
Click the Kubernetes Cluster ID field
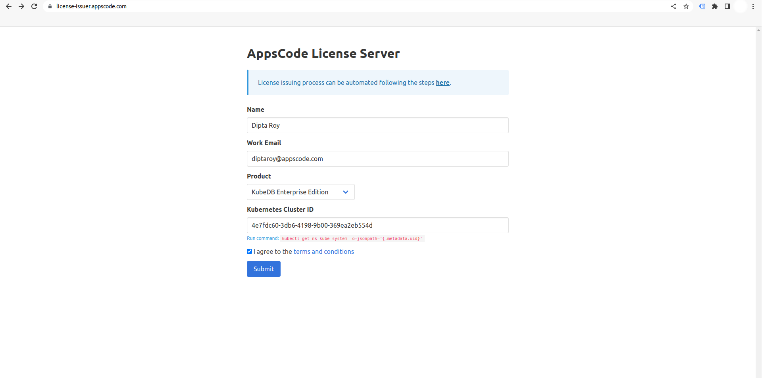[377, 225]
